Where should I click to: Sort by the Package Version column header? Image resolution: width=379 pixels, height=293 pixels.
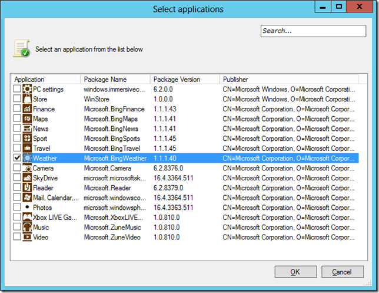click(x=185, y=79)
